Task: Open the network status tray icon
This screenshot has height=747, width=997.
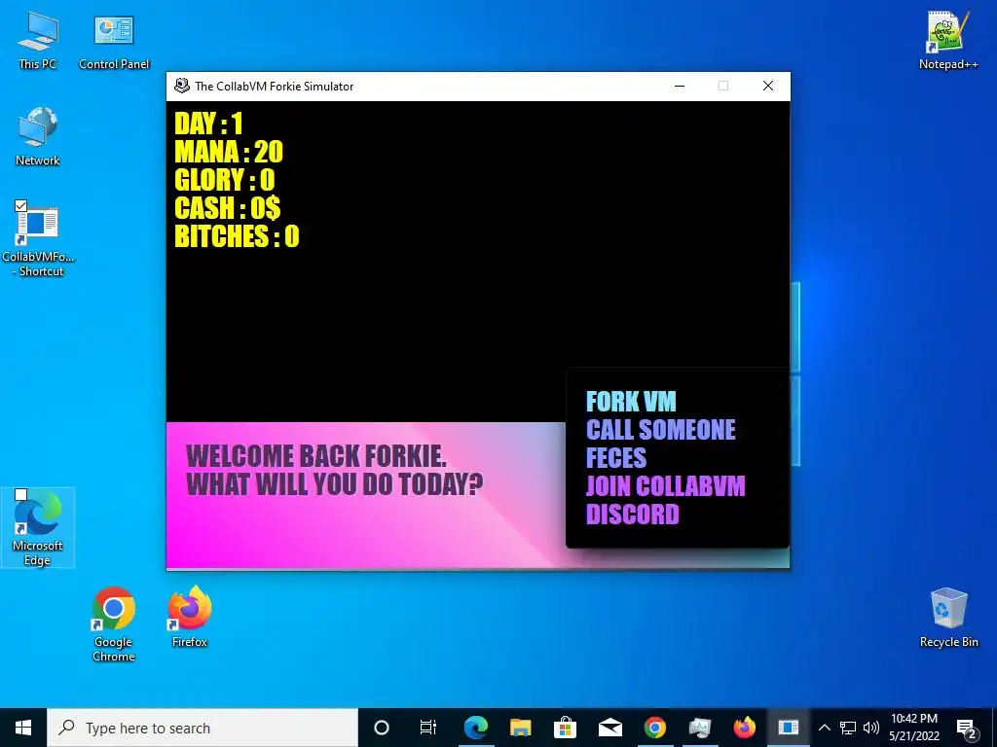Action: pos(848,728)
